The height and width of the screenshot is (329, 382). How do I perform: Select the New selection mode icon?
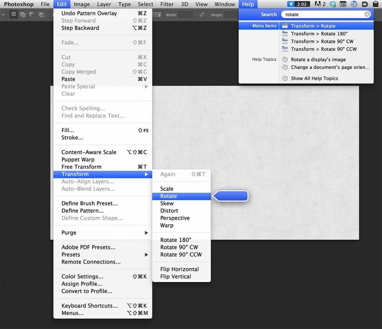[x=14, y=14]
